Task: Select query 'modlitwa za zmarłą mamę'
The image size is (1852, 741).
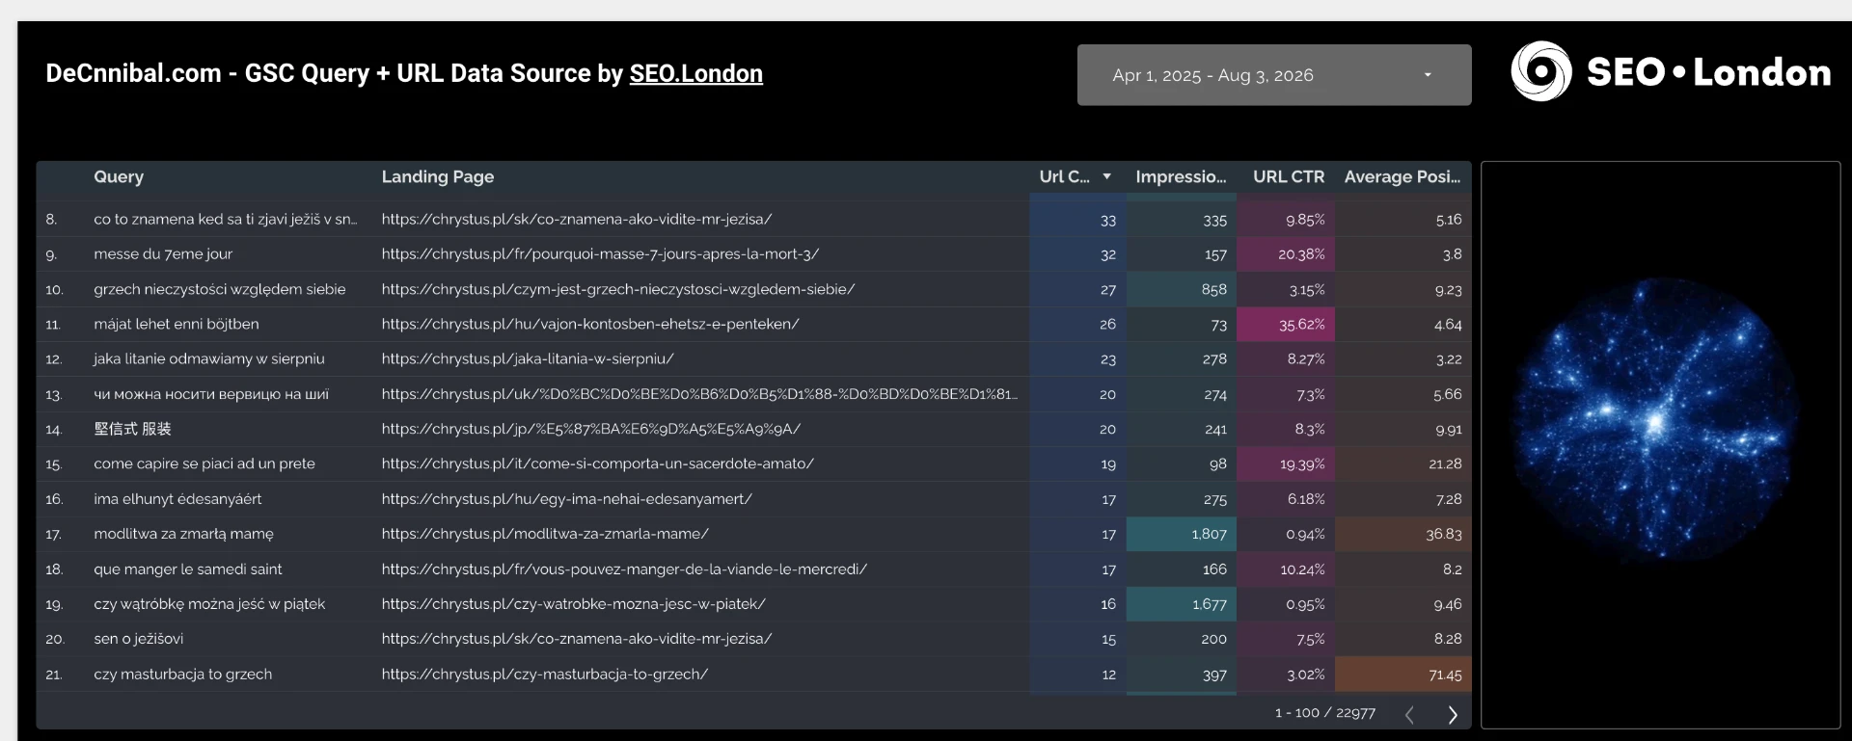Action: tap(183, 534)
